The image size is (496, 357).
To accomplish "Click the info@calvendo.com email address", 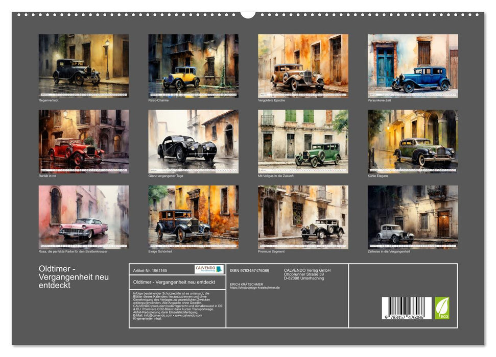I will [158, 316].
